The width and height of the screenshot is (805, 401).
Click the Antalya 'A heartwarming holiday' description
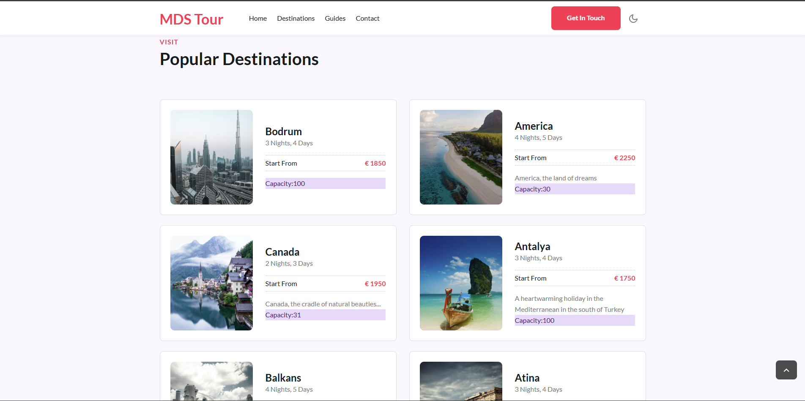pyautogui.click(x=570, y=304)
